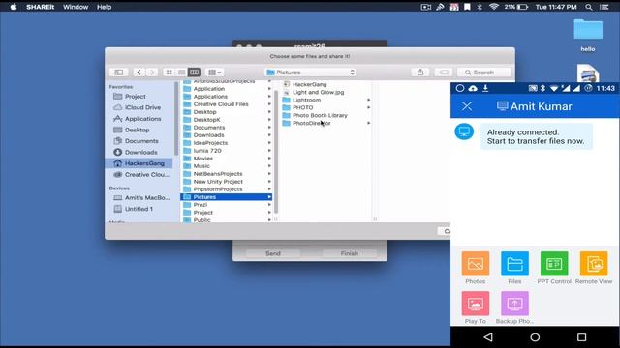Click the Tags toolbar button
This screenshot has height=348, width=620.
(x=444, y=72)
